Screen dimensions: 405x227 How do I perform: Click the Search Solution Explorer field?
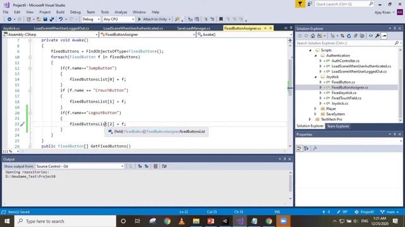click(x=349, y=44)
